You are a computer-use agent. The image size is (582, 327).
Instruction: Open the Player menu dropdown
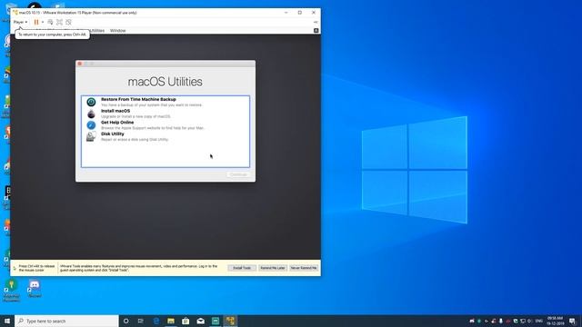pos(20,22)
